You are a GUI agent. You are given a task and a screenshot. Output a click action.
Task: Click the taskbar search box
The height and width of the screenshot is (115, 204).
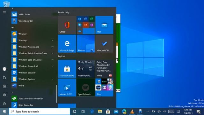40,111
